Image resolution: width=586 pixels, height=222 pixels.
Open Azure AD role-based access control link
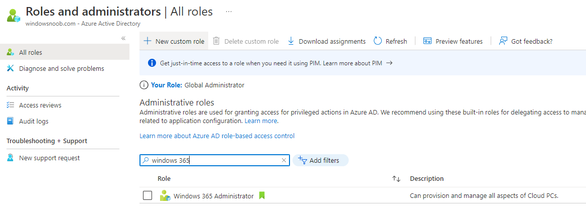coord(217,136)
